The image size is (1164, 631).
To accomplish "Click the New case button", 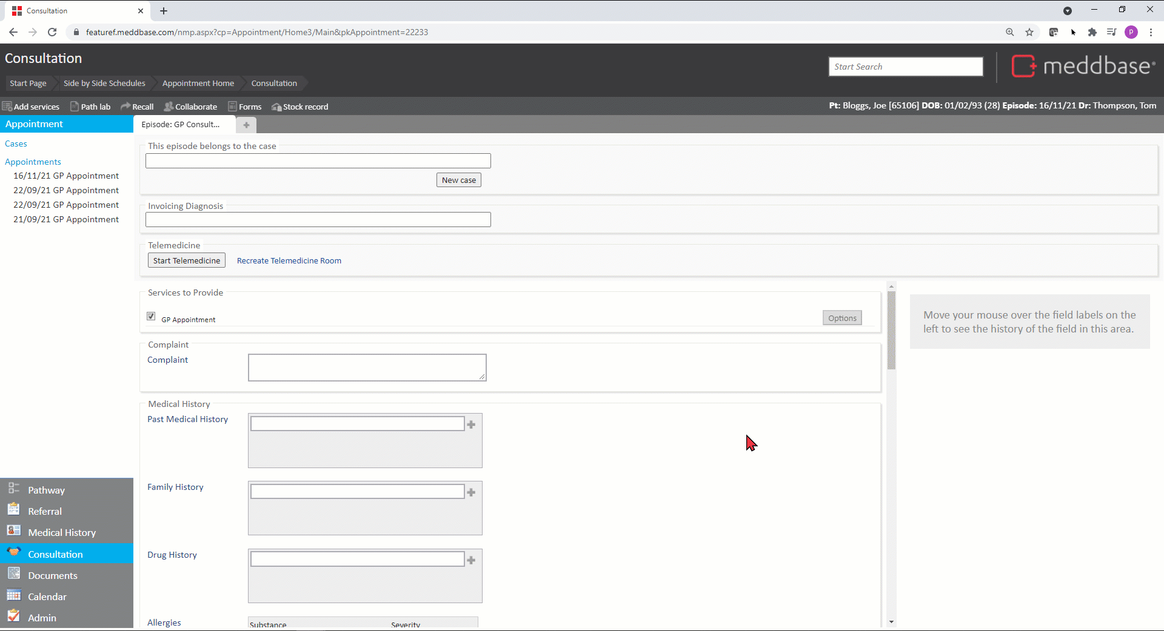I will (x=458, y=180).
